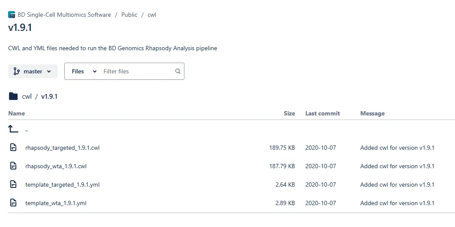This screenshot has height=227, width=455.
Task: Click the file icon beside template_wta_1.9.1.yml
Action: (x=13, y=203)
